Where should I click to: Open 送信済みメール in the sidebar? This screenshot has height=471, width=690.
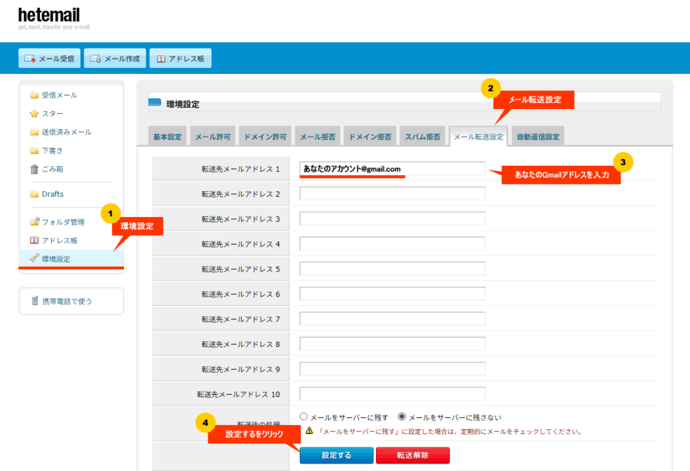[x=66, y=132]
